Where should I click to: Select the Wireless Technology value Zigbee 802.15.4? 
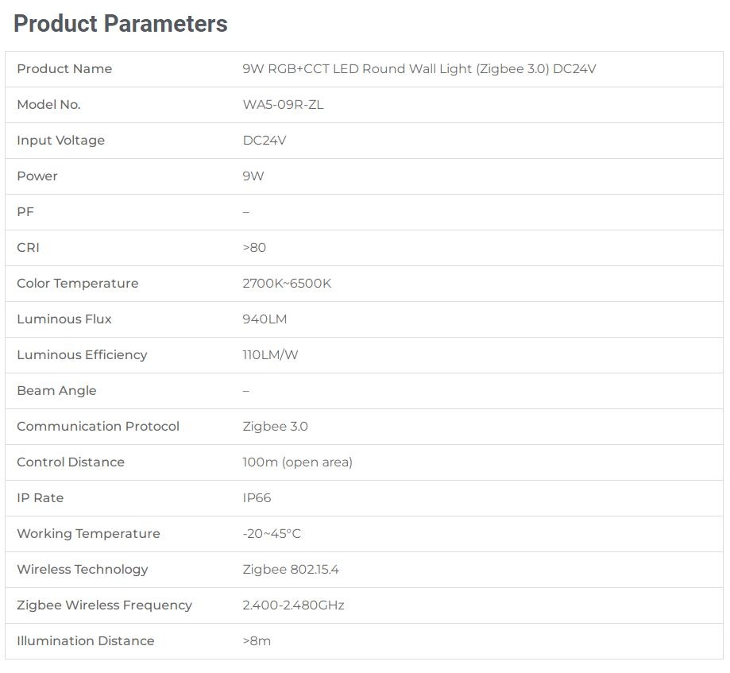point(291,570)
